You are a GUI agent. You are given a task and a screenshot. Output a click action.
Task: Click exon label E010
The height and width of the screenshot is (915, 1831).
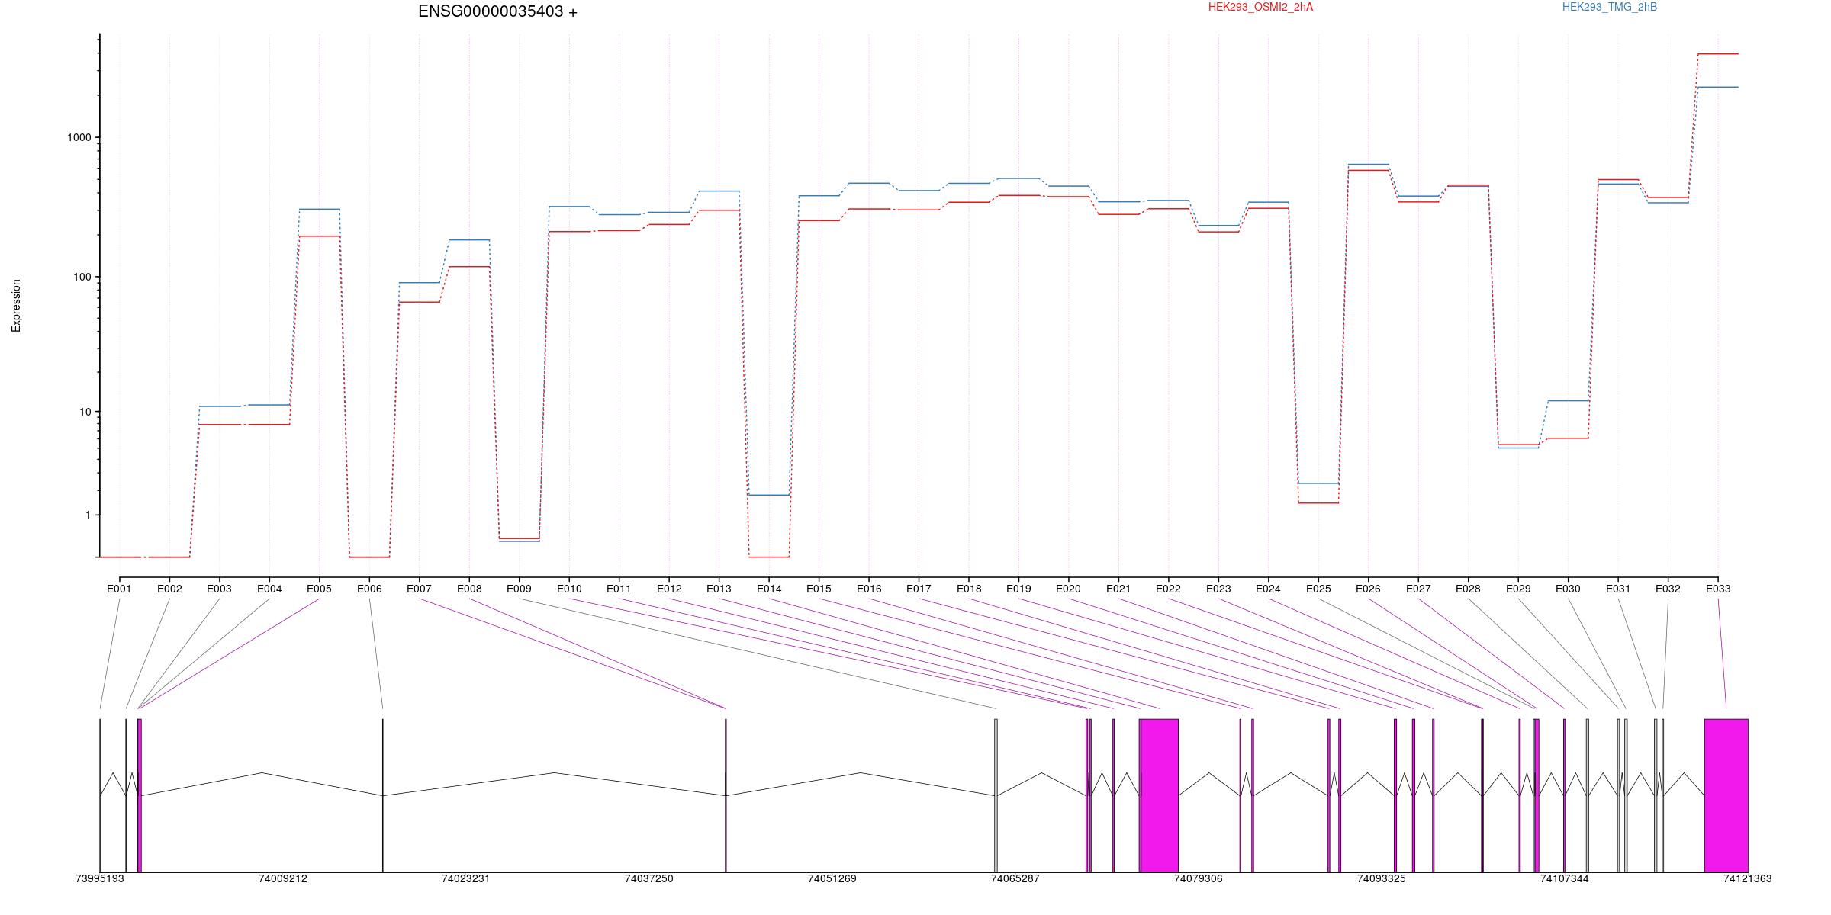pos(569,589)
